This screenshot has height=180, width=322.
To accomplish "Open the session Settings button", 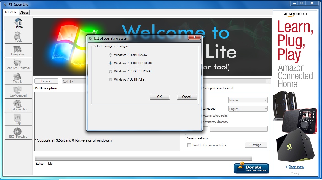I will click(x=256, y=145).
